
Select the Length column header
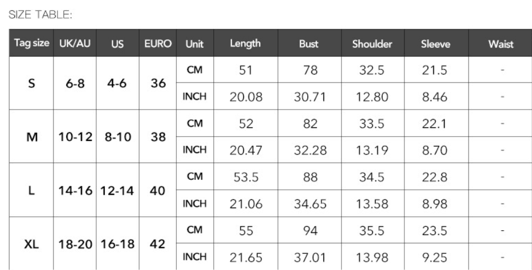(246, 43)
